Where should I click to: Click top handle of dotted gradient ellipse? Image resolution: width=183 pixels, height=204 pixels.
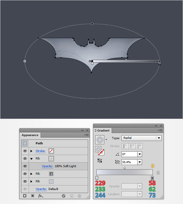92,24
